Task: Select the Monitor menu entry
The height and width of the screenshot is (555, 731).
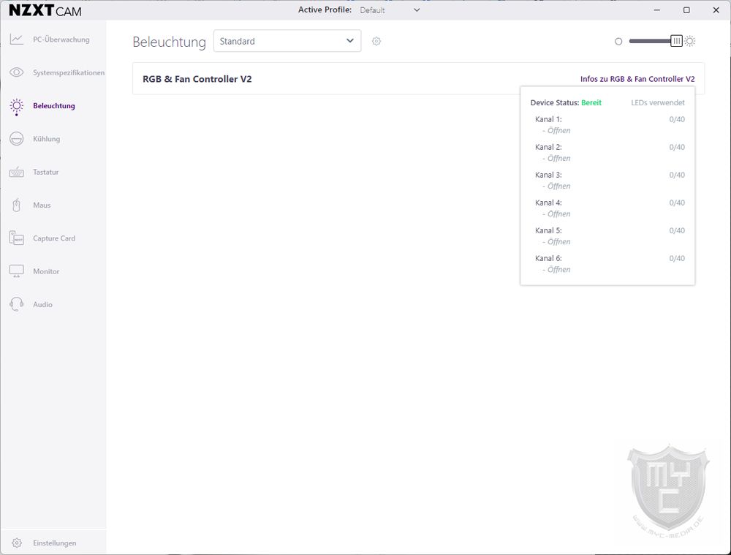Action: (45, 271)
